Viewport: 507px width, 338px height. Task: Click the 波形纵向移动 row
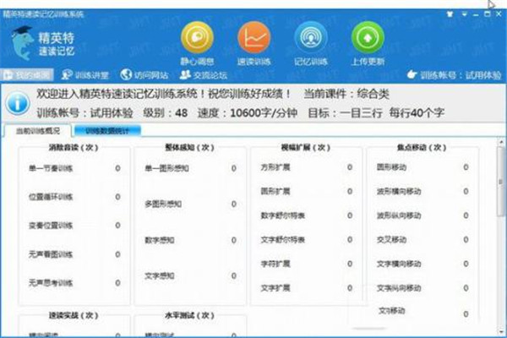click(x=422, y=215)
